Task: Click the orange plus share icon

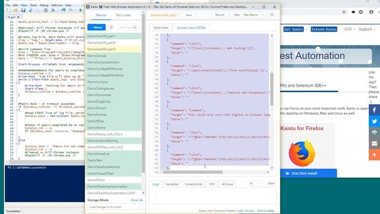Action: click(375, 155)
